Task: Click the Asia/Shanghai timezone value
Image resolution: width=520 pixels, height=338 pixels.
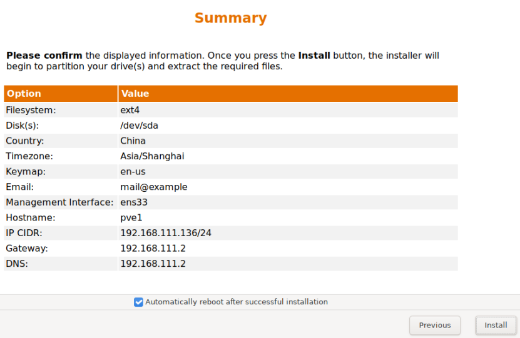Action: coord(152,156)
